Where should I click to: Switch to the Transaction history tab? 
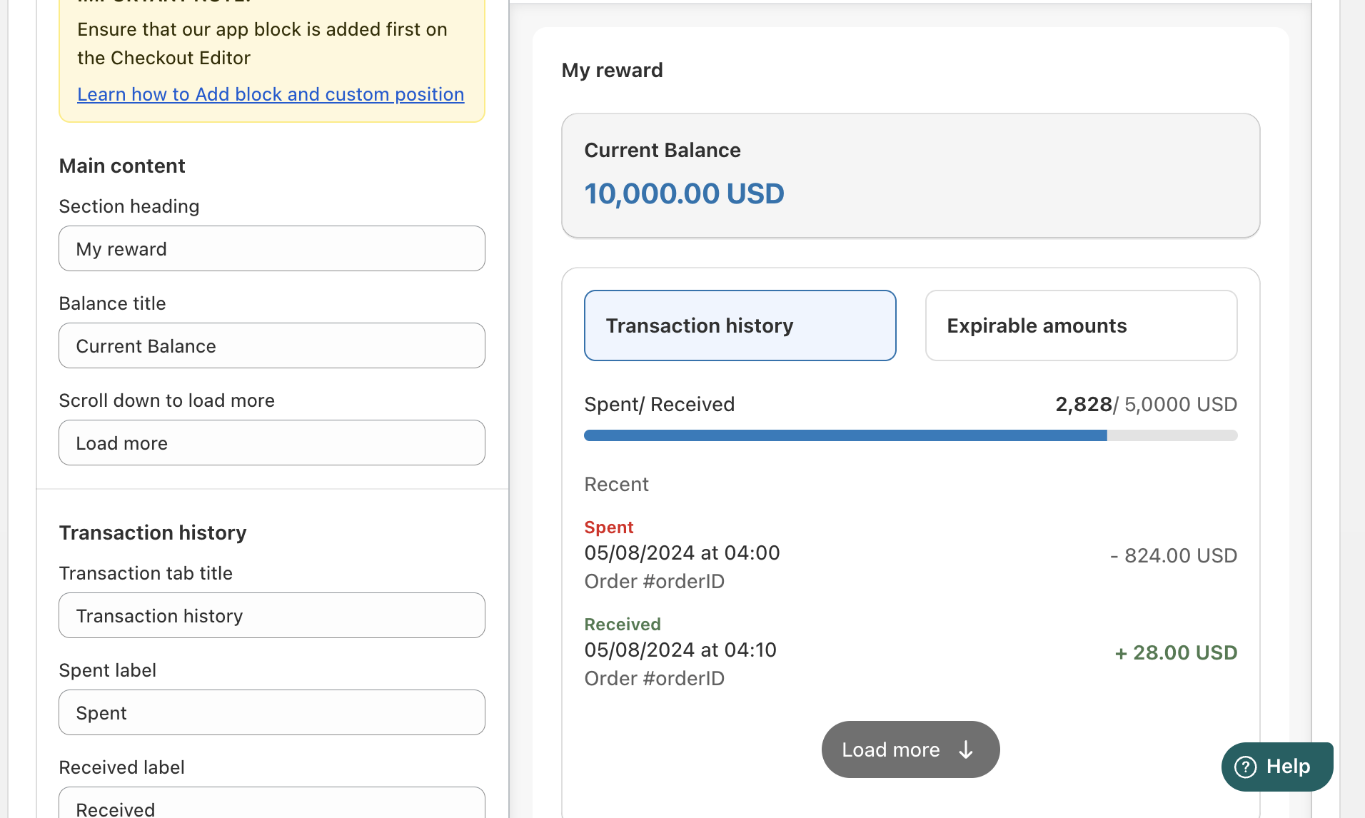(x=740, y=325)
